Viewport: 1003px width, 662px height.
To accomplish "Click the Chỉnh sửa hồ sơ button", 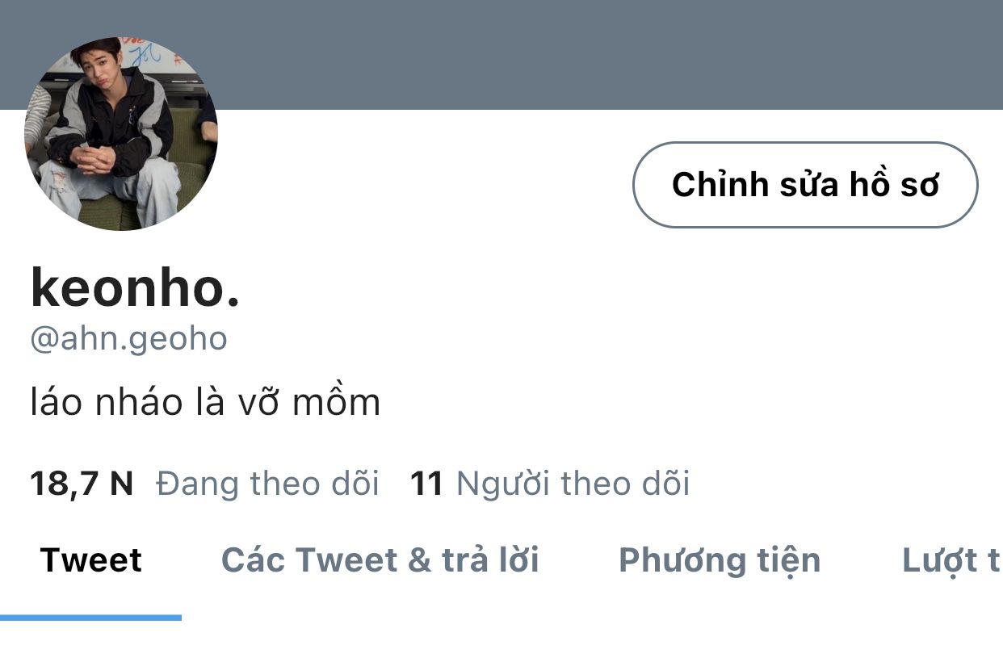I will (x=805, y=185).
